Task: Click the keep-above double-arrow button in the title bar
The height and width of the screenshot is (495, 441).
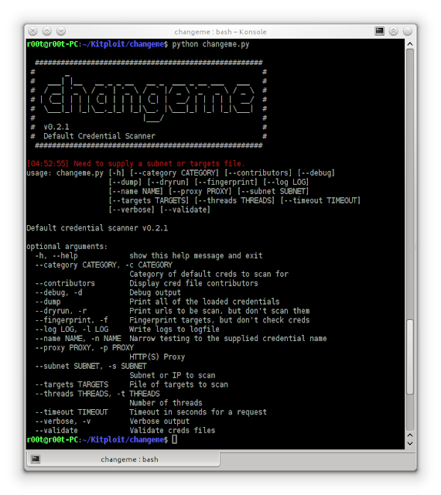Action: pyautogui.click(x=393, y=31)
